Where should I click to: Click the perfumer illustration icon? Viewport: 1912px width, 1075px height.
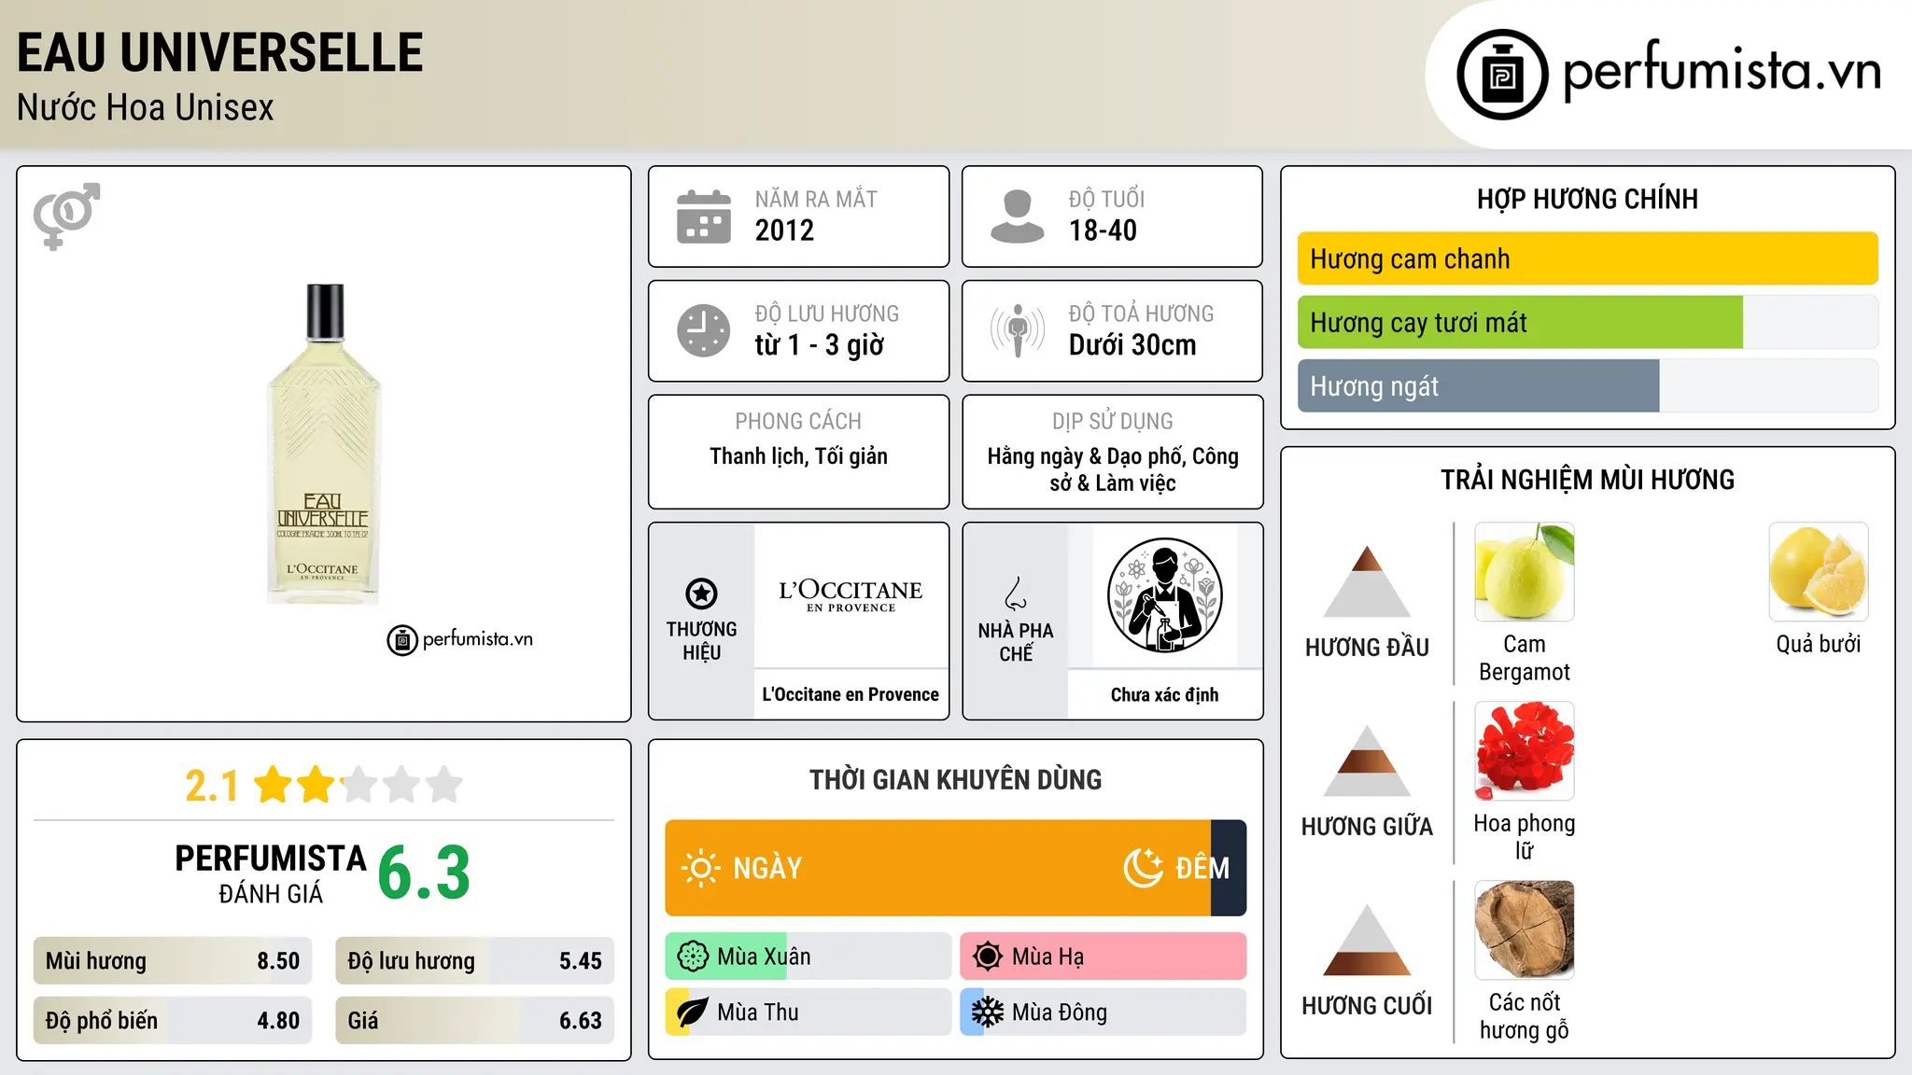tap(1164, 595)
